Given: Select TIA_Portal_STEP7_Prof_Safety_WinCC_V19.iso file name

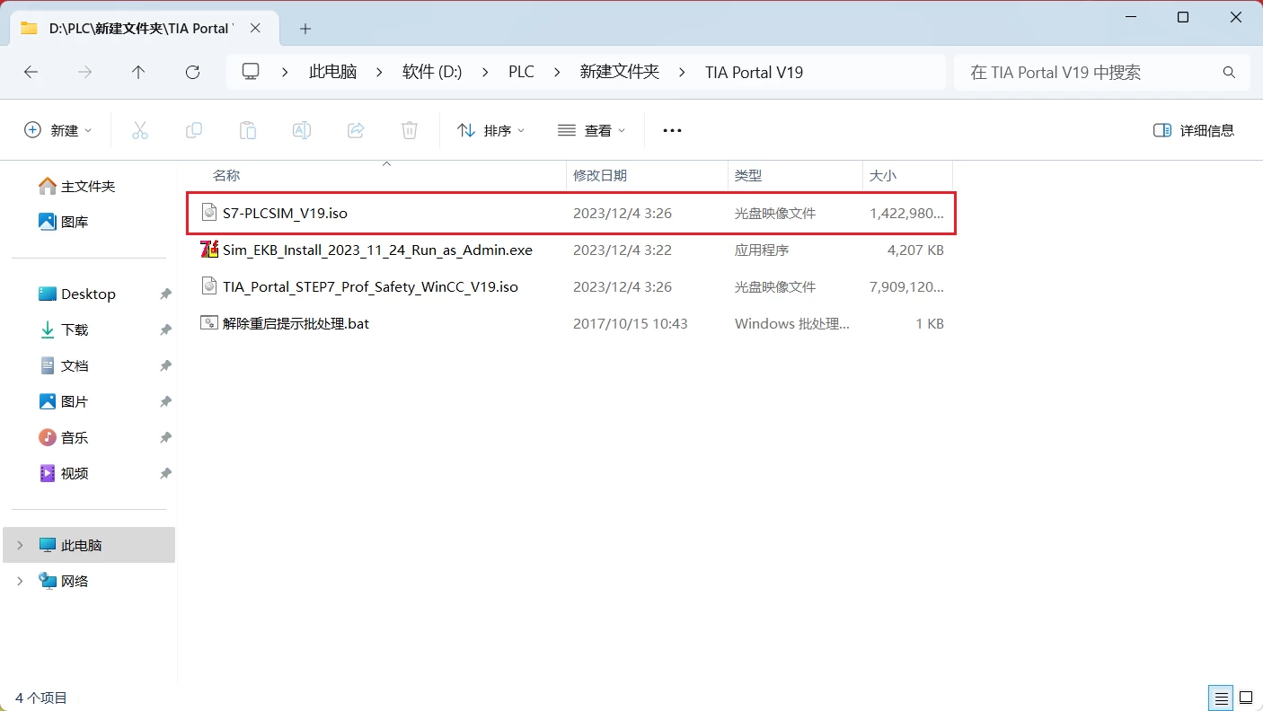Looking at the screenshot, I should (x=370, y=286).
